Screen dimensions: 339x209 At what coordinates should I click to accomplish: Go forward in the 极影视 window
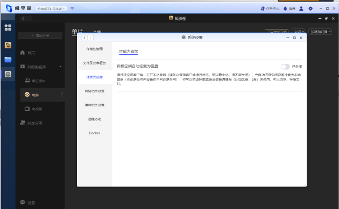pos(29,19)
